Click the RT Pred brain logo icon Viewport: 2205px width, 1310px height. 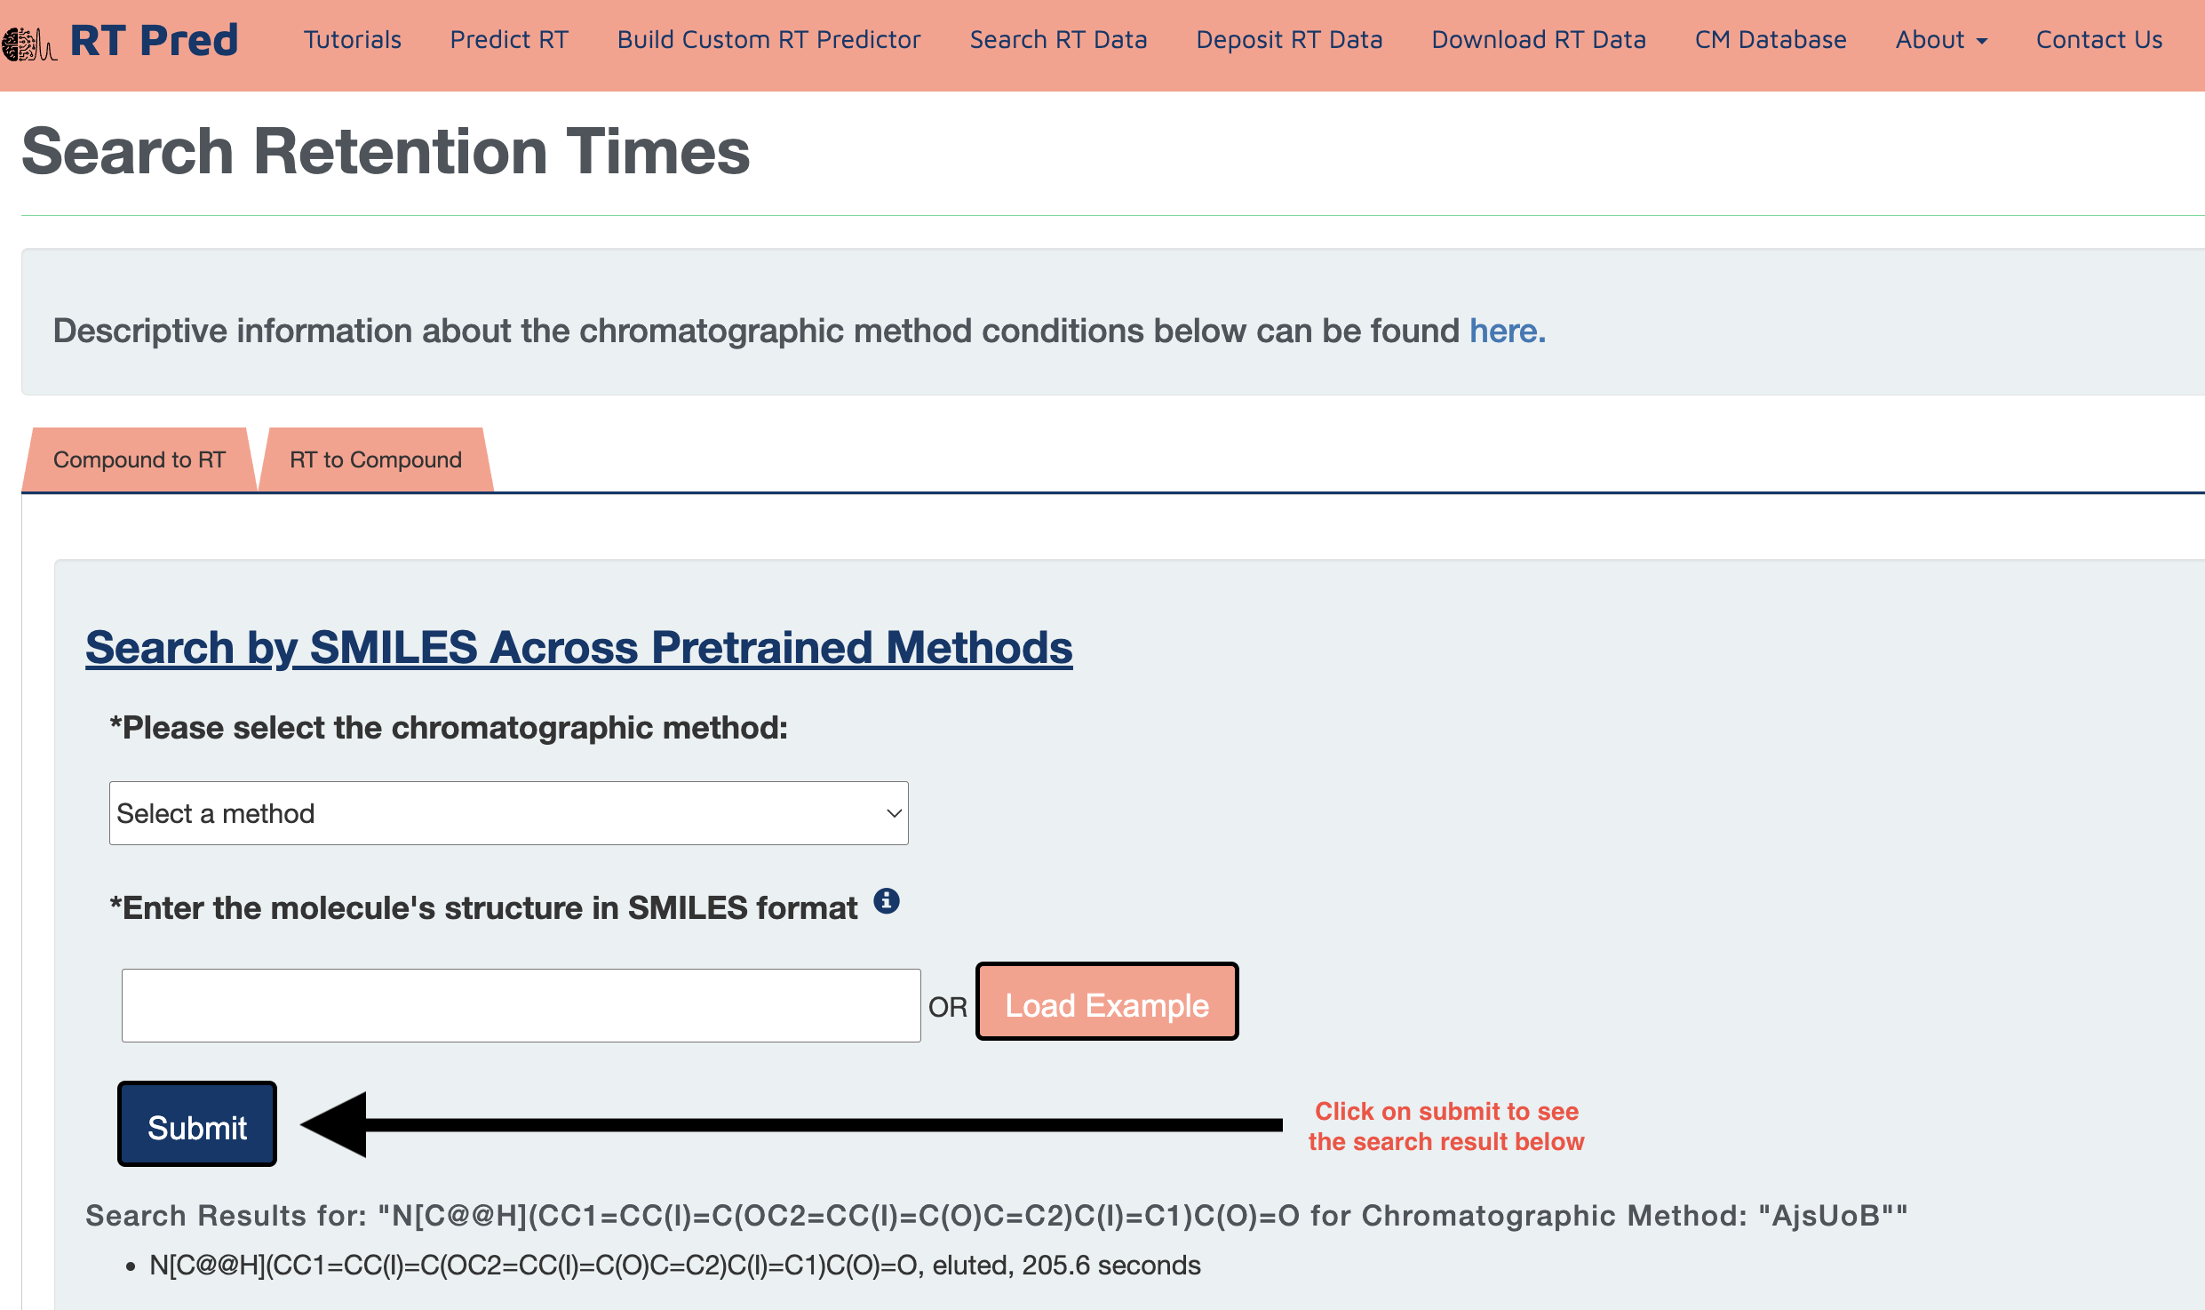pos(28,43)
